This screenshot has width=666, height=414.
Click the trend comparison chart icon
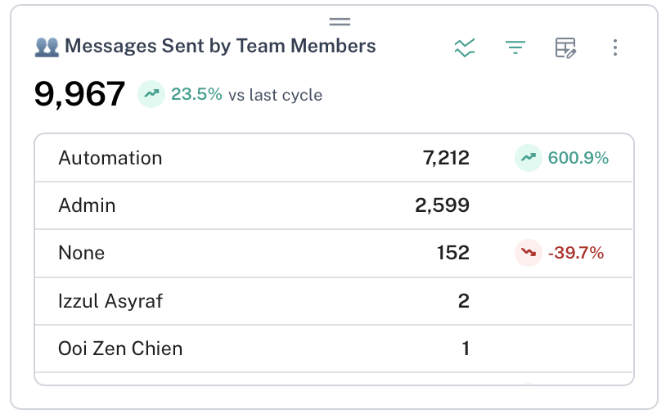click(x=464, y=47)
